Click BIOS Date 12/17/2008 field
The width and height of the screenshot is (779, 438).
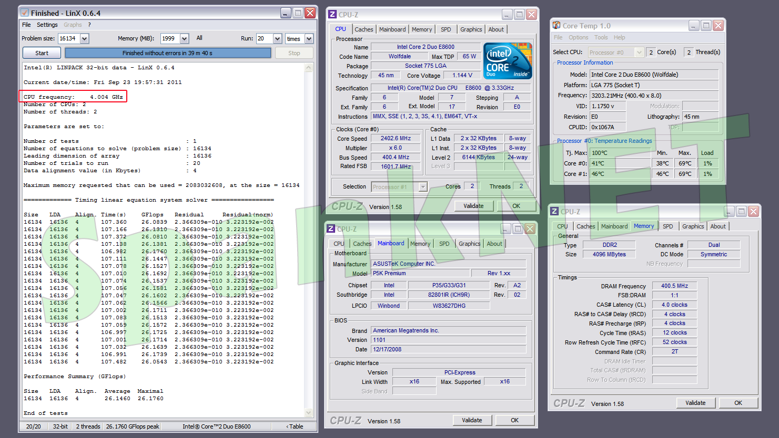click(448, 349)
